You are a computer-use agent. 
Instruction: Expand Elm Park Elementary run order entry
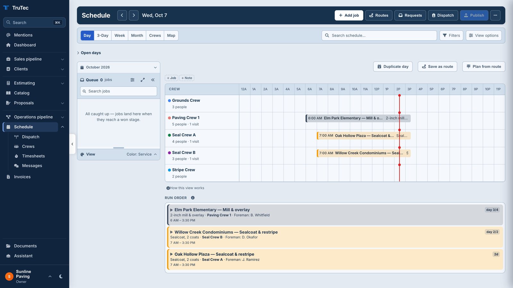[172, 210]
